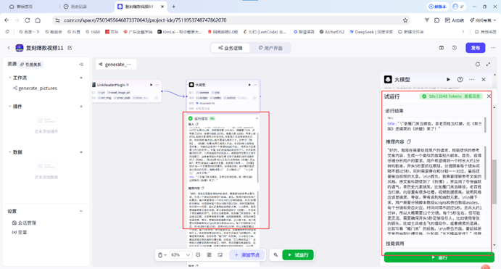Open 大模型 canvas node more options
Viewport: 501px width, 269px height.
pos(255,85)
